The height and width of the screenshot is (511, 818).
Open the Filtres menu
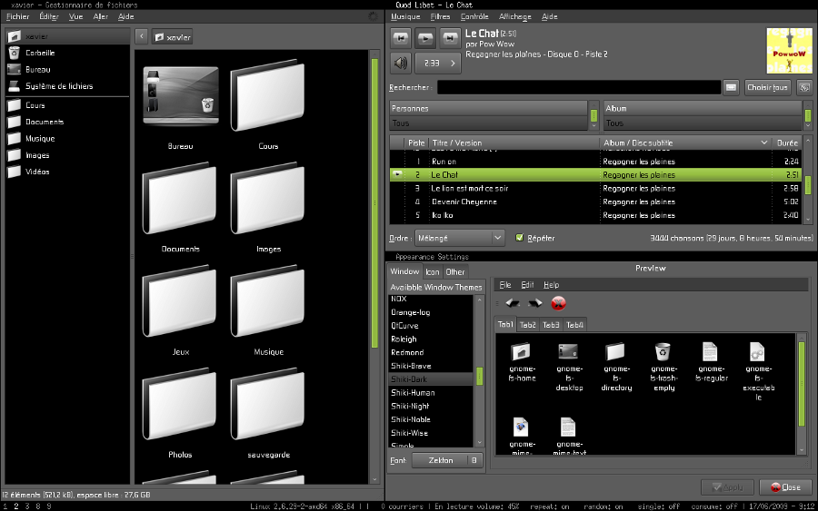(440, 16)
